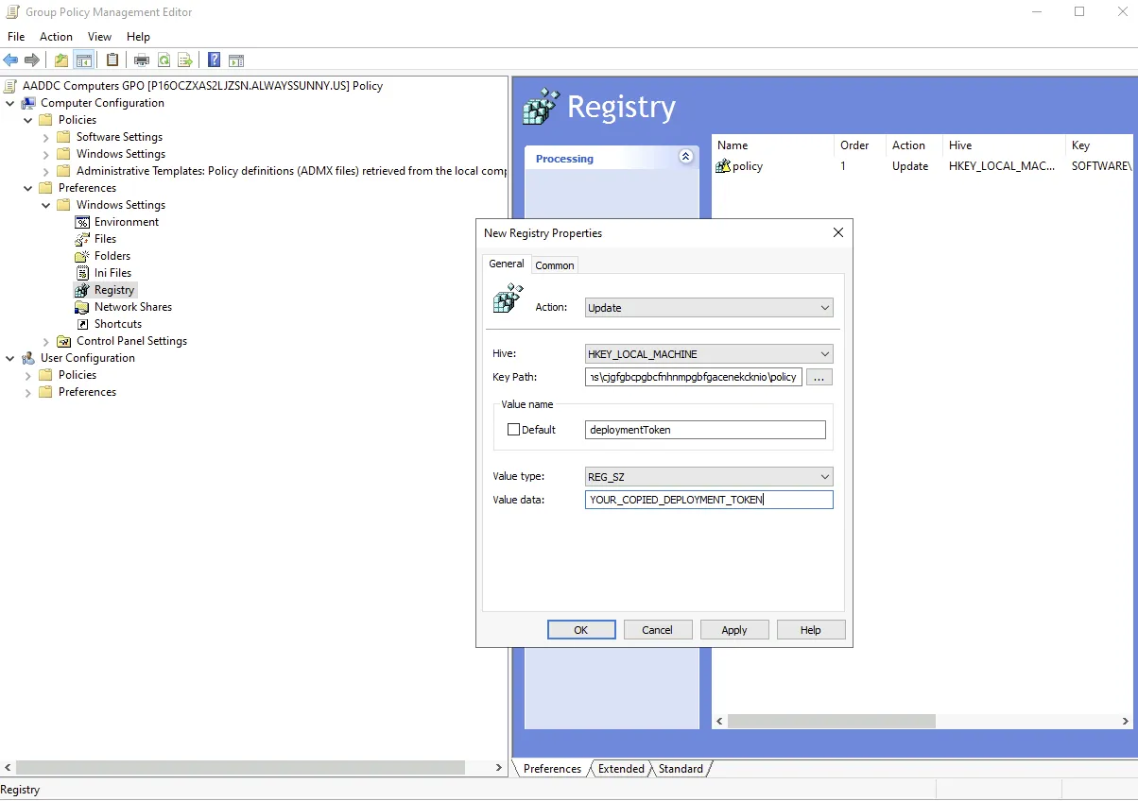This screenshot has height=801, width=1138.
Task: Click the Value data input field
Action: click(x=709, y=500)
